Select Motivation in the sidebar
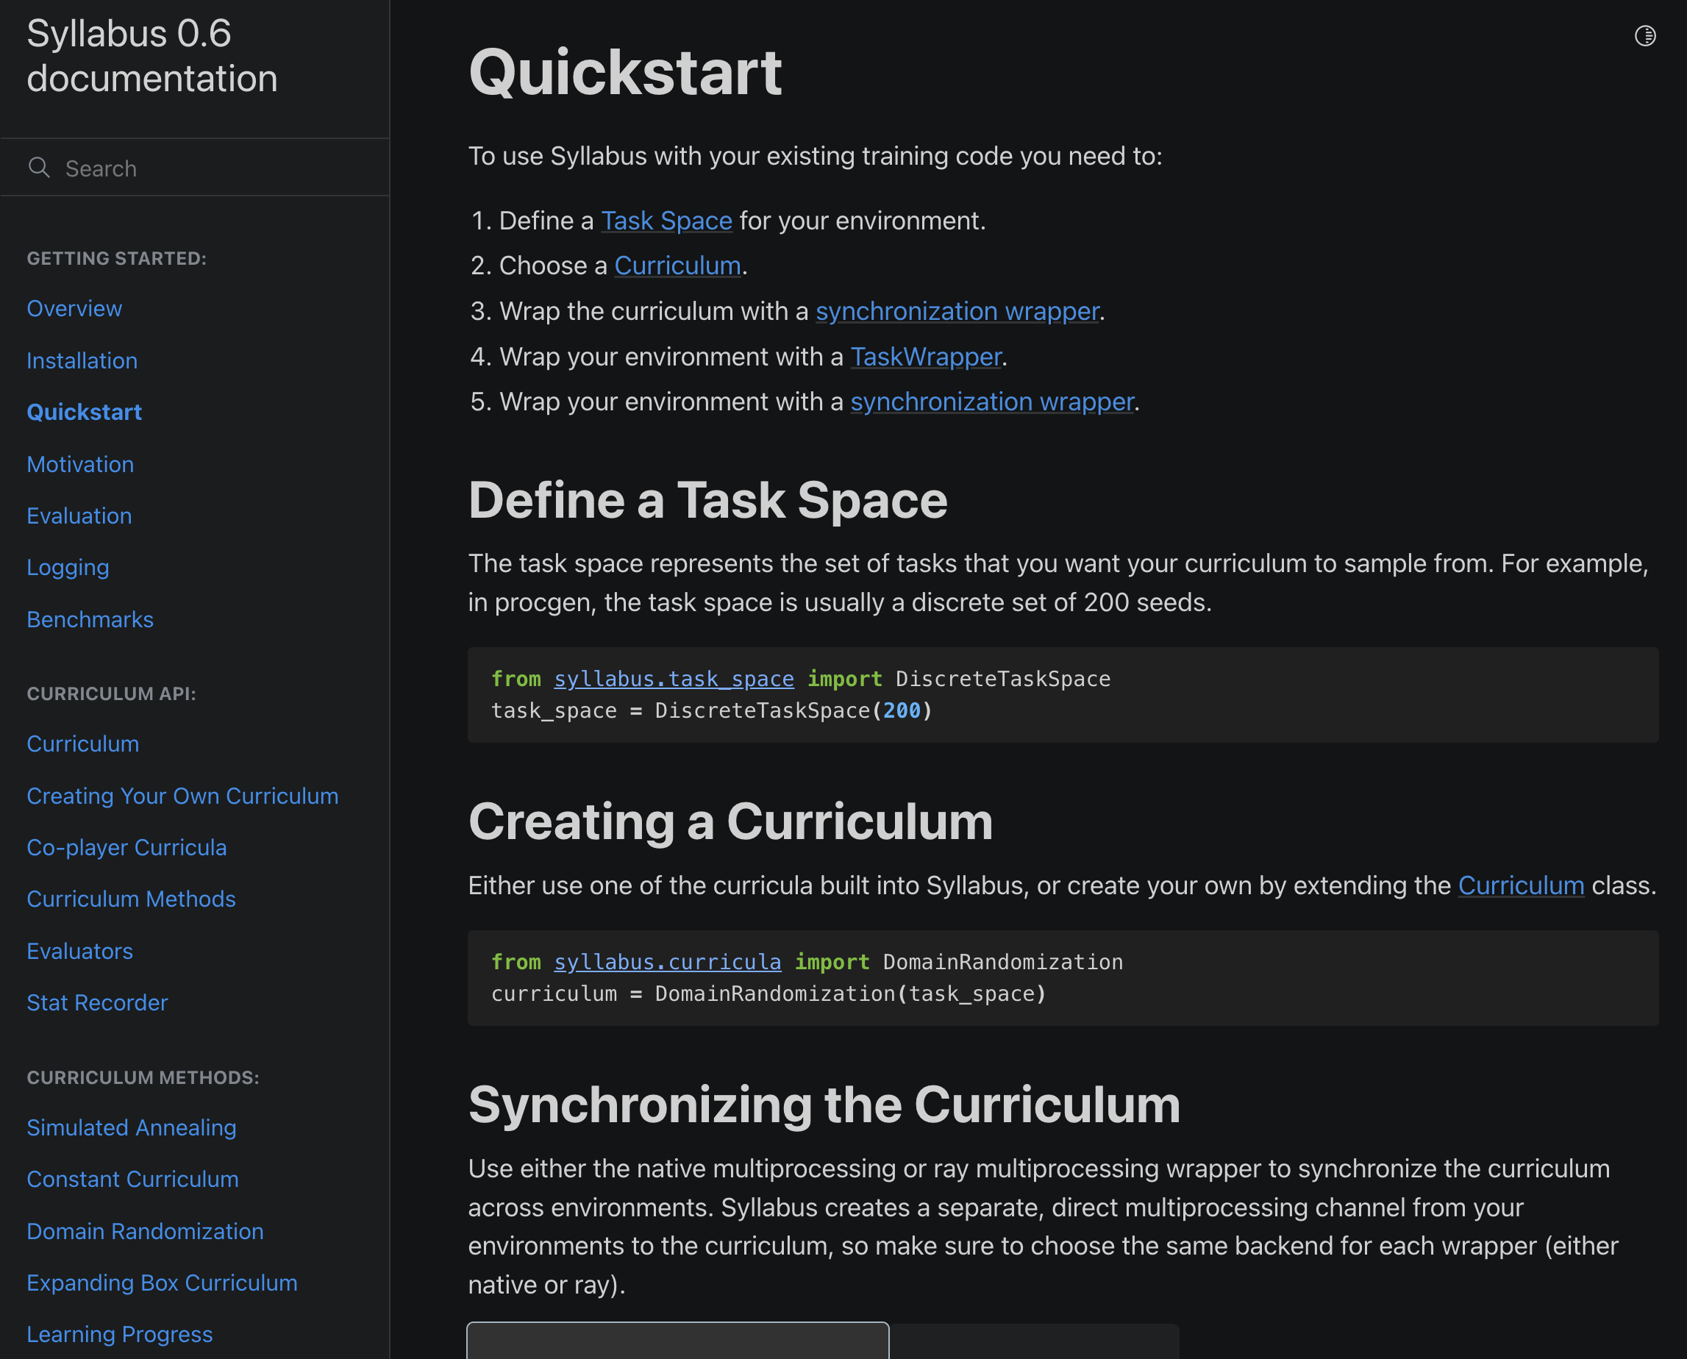Viewport: 1687px width, 1359px height. pos(80,464)
